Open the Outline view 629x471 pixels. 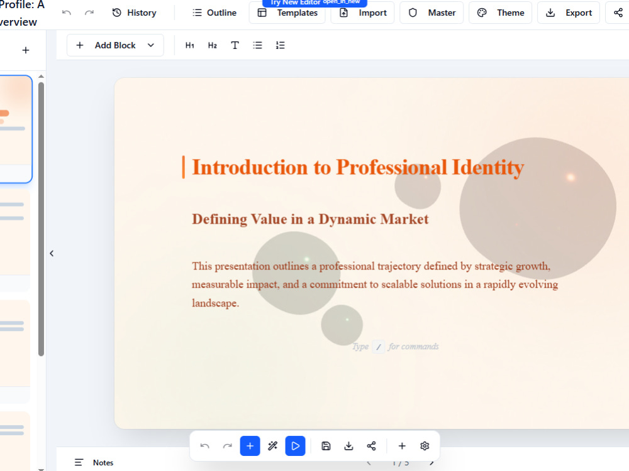(214, 13)
